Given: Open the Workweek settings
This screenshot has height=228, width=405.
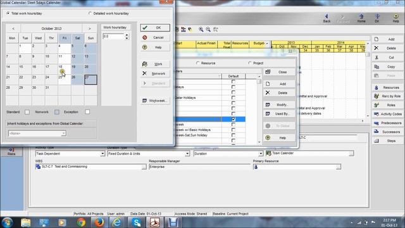Looking at the screenshot, I should click(155, 101).
